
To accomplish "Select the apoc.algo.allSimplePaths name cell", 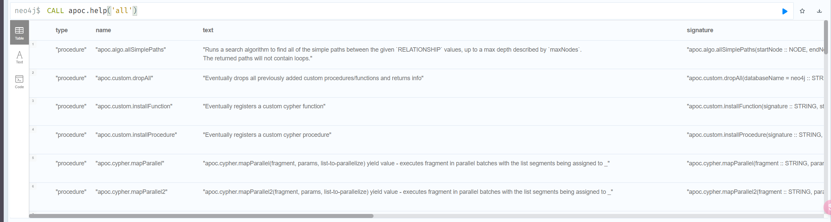I will [131, 50].
